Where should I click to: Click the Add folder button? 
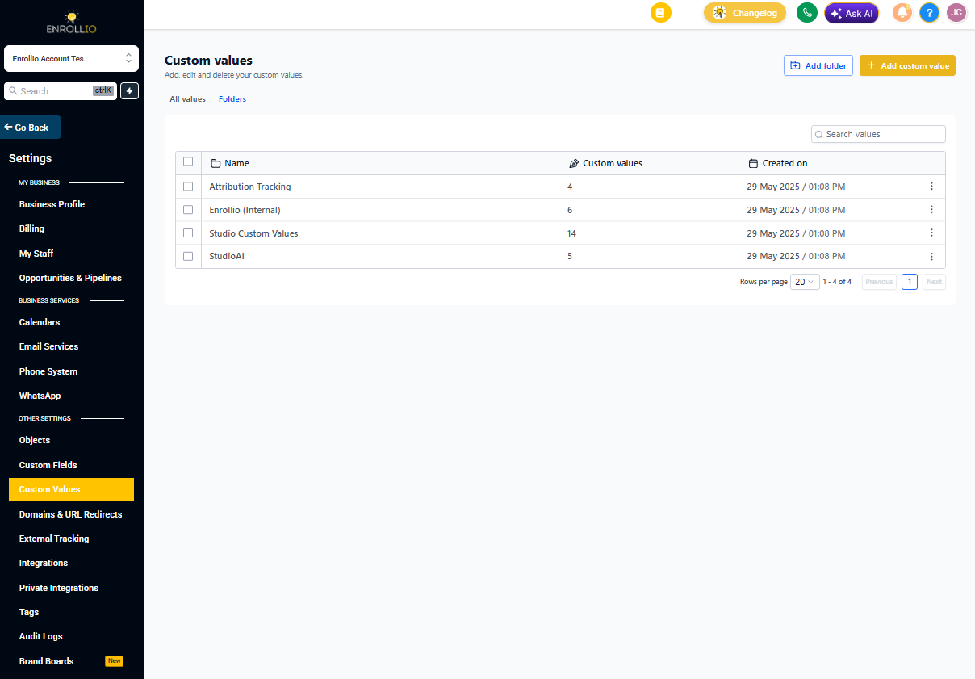pyautogui.click(x=818, y=65)
